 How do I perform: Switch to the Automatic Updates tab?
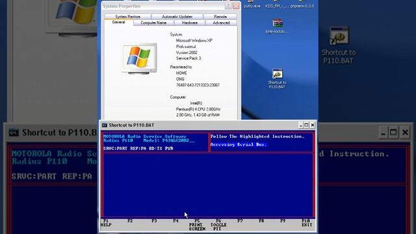click(x=177, y=16)
